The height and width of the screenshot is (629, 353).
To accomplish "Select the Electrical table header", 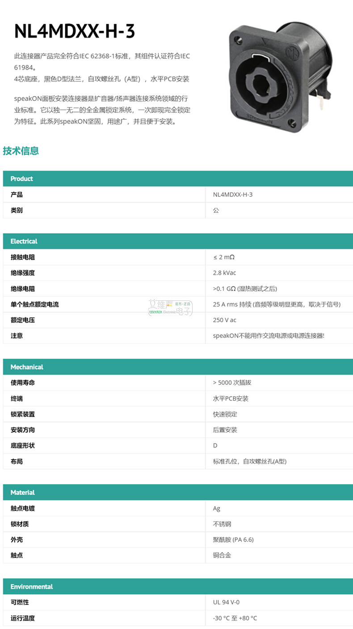I will click(178, 241).
